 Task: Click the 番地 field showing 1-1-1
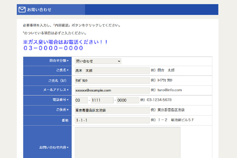(112, 120)
